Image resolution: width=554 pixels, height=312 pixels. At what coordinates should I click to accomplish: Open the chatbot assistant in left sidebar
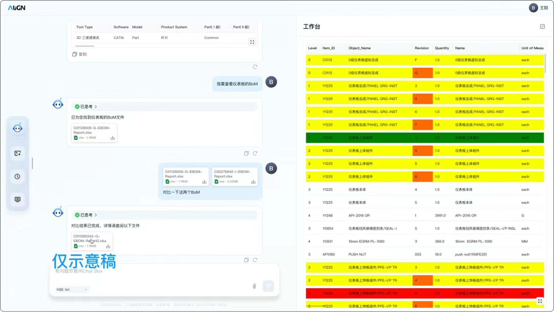[x=18, y=128]
